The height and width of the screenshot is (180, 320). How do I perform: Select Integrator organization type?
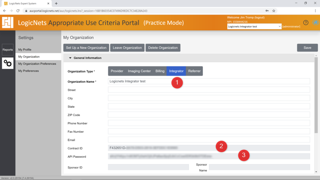coord(176,71)
